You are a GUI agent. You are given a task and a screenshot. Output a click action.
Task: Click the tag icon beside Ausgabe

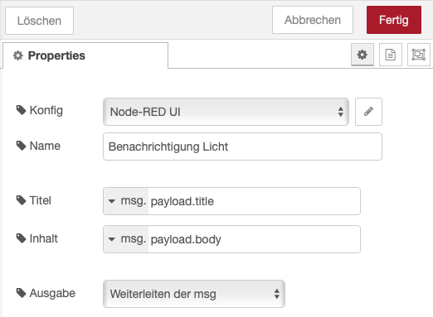pyautogui.click(x=21, y=293)
